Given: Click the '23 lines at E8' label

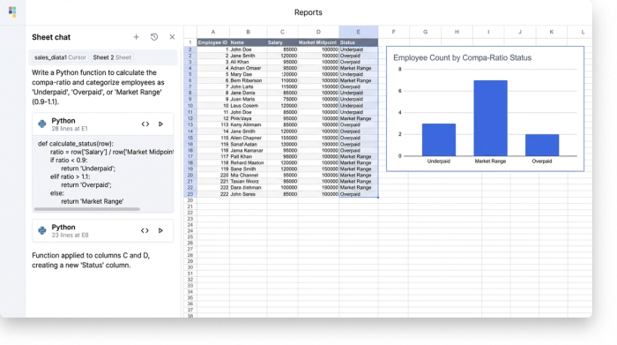Looking at the screenshot, I should click(x=70, y=235).
